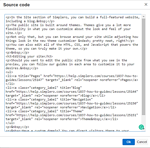Click the Theme title attribute line

45,111
